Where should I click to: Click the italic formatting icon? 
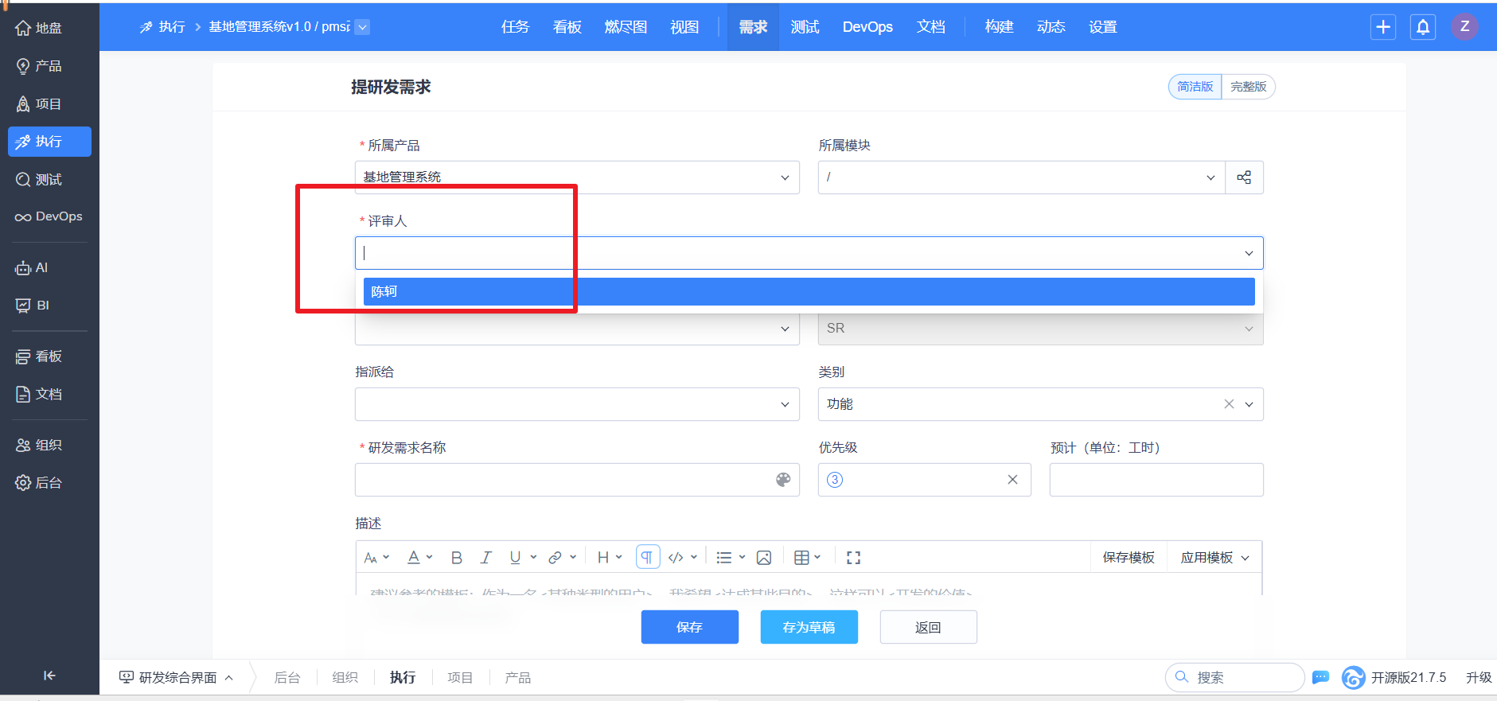(x=485, y=558)
